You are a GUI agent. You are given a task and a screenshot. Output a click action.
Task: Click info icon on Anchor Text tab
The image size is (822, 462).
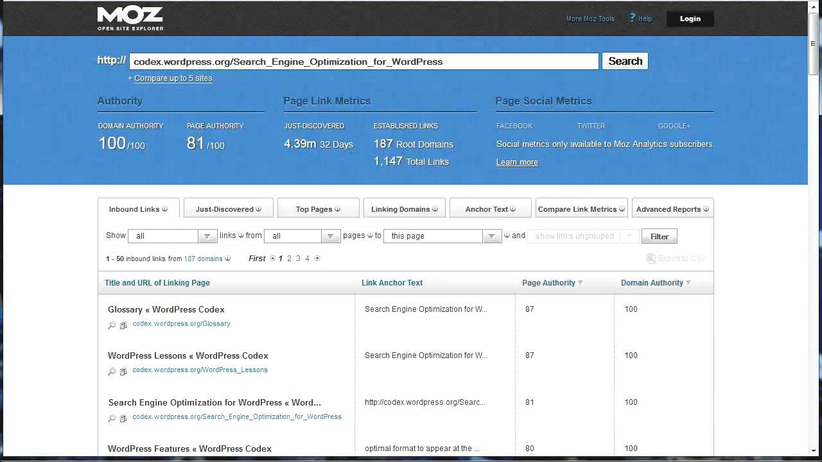pos(512,209)
